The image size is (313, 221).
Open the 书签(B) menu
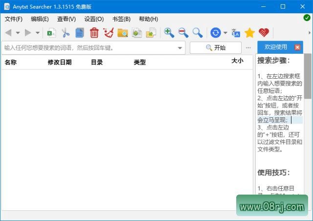121,19
